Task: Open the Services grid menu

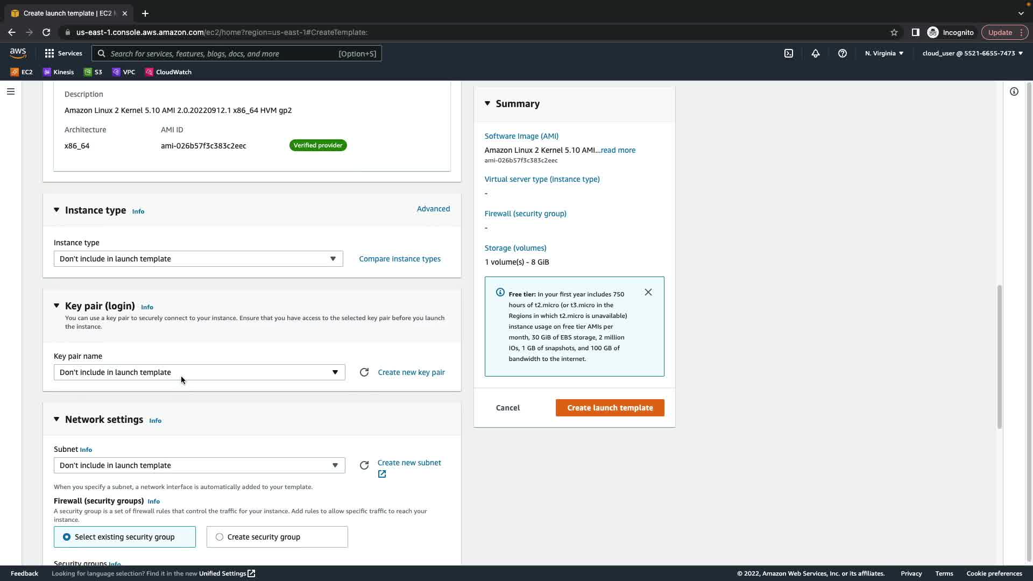Action: (63, 53)
